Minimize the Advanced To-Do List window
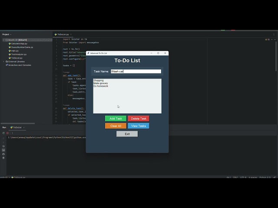 152,53
